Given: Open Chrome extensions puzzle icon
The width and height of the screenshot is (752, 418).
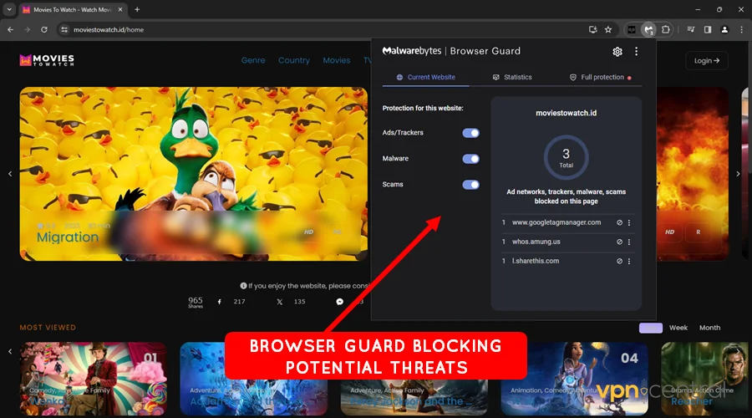Looking at the screenshot, I should [666, 30].
